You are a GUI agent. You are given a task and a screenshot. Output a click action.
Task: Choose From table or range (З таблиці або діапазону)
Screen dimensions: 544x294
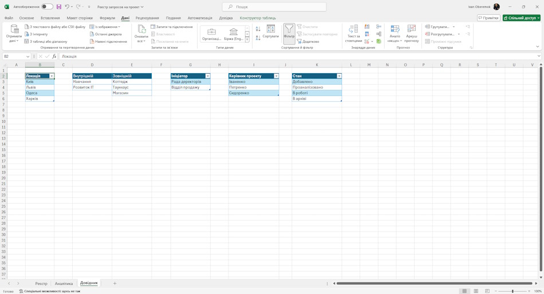coord(46,41)
